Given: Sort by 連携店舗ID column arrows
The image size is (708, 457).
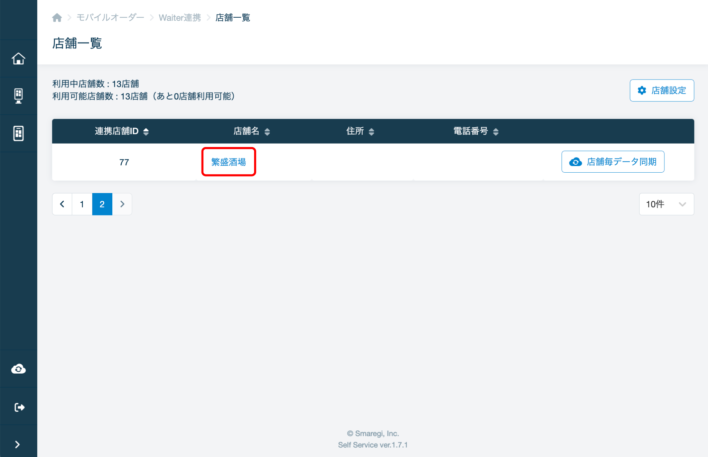Looking at the screenshot, I should coord(146,131).
